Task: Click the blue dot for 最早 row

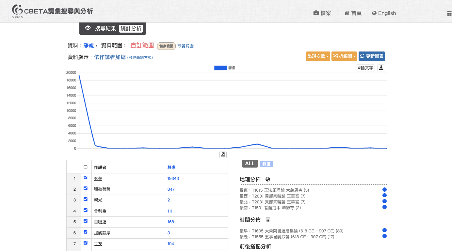Action: [384, 230]
